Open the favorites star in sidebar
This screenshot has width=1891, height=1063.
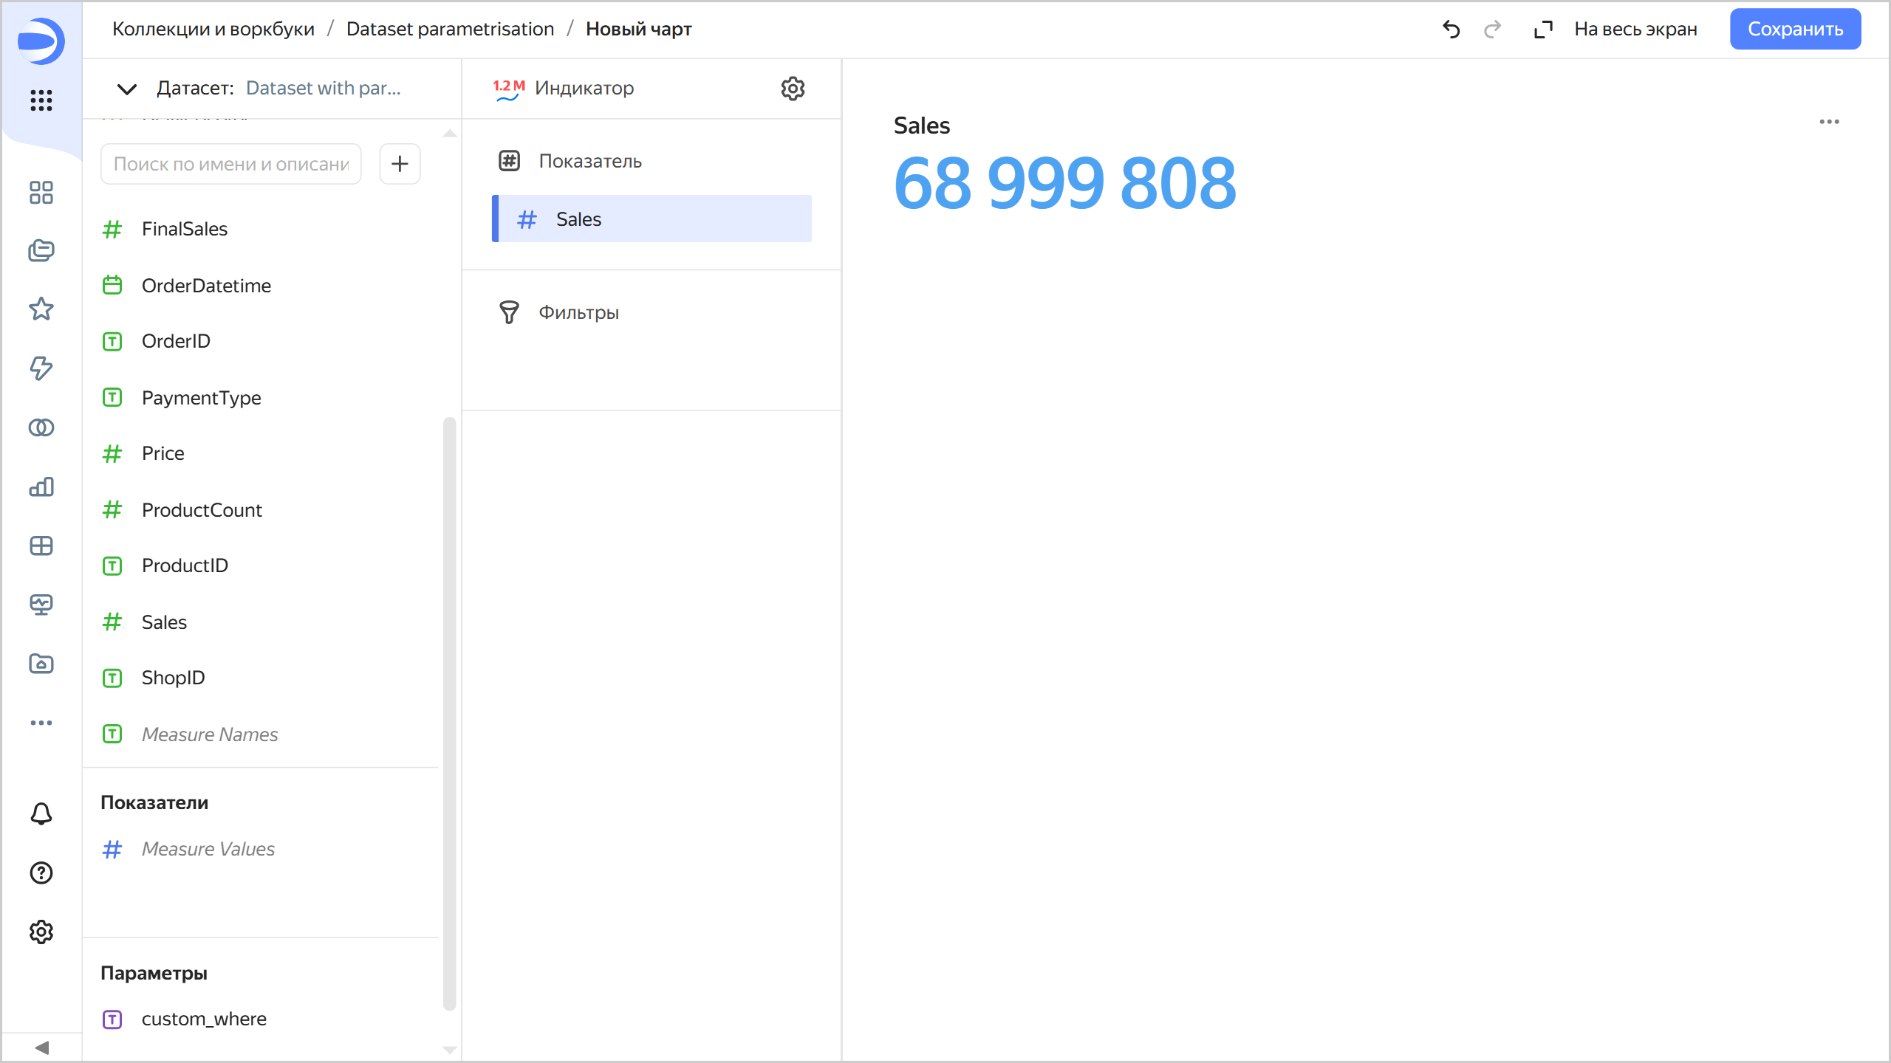[41, 309]
